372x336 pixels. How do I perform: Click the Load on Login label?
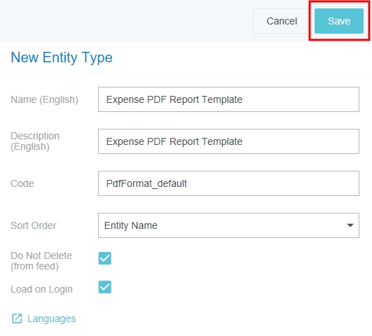pos(41,289)
